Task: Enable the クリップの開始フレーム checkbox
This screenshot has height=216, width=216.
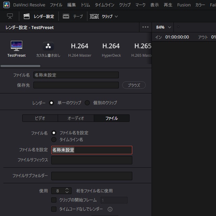Action: pos(54,200)
